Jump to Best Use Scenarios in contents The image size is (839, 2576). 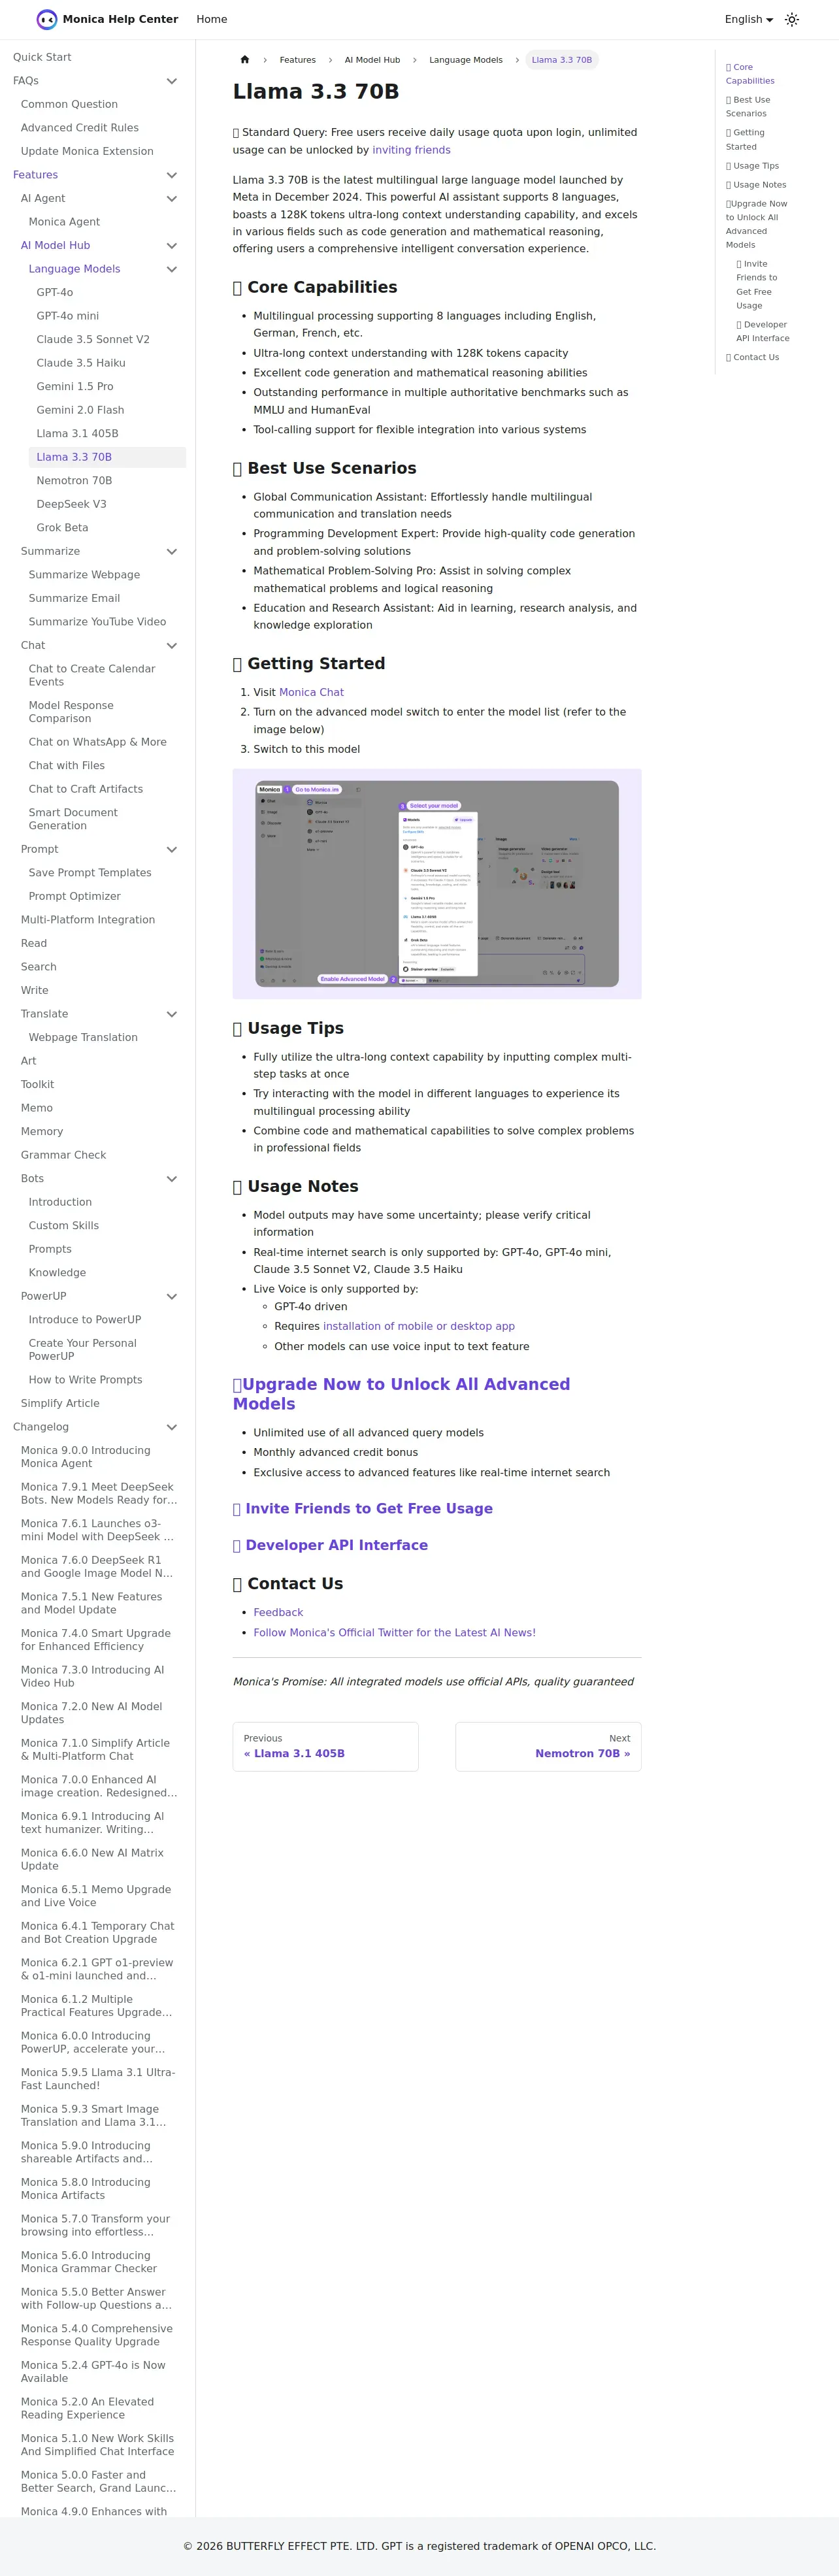pos(748,107)
